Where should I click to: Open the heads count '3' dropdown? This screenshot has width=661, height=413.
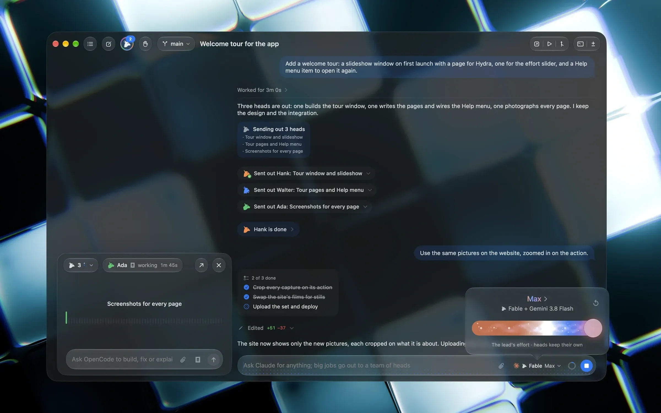click(81, 265)
